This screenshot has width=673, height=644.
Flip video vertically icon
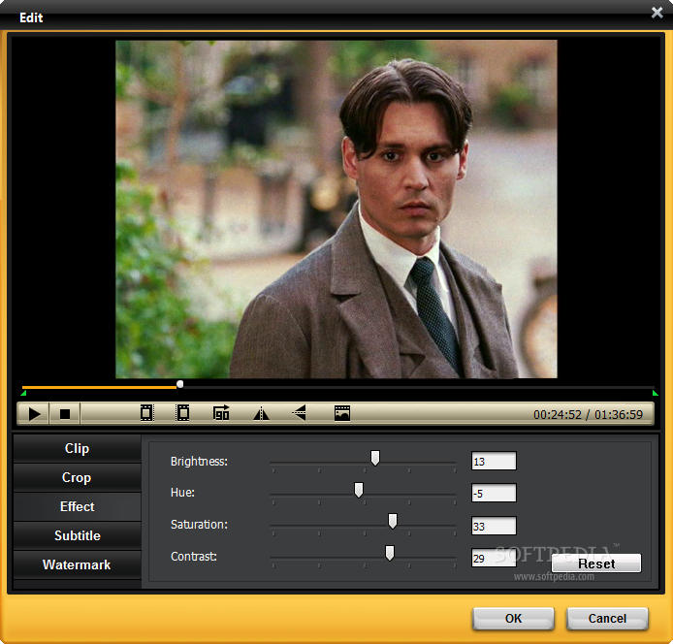click(299, 413)
